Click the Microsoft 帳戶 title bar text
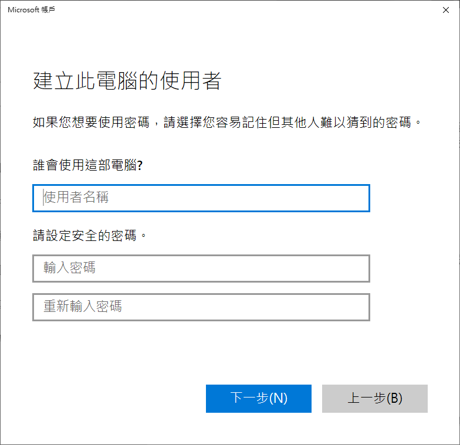 point(32,9)
